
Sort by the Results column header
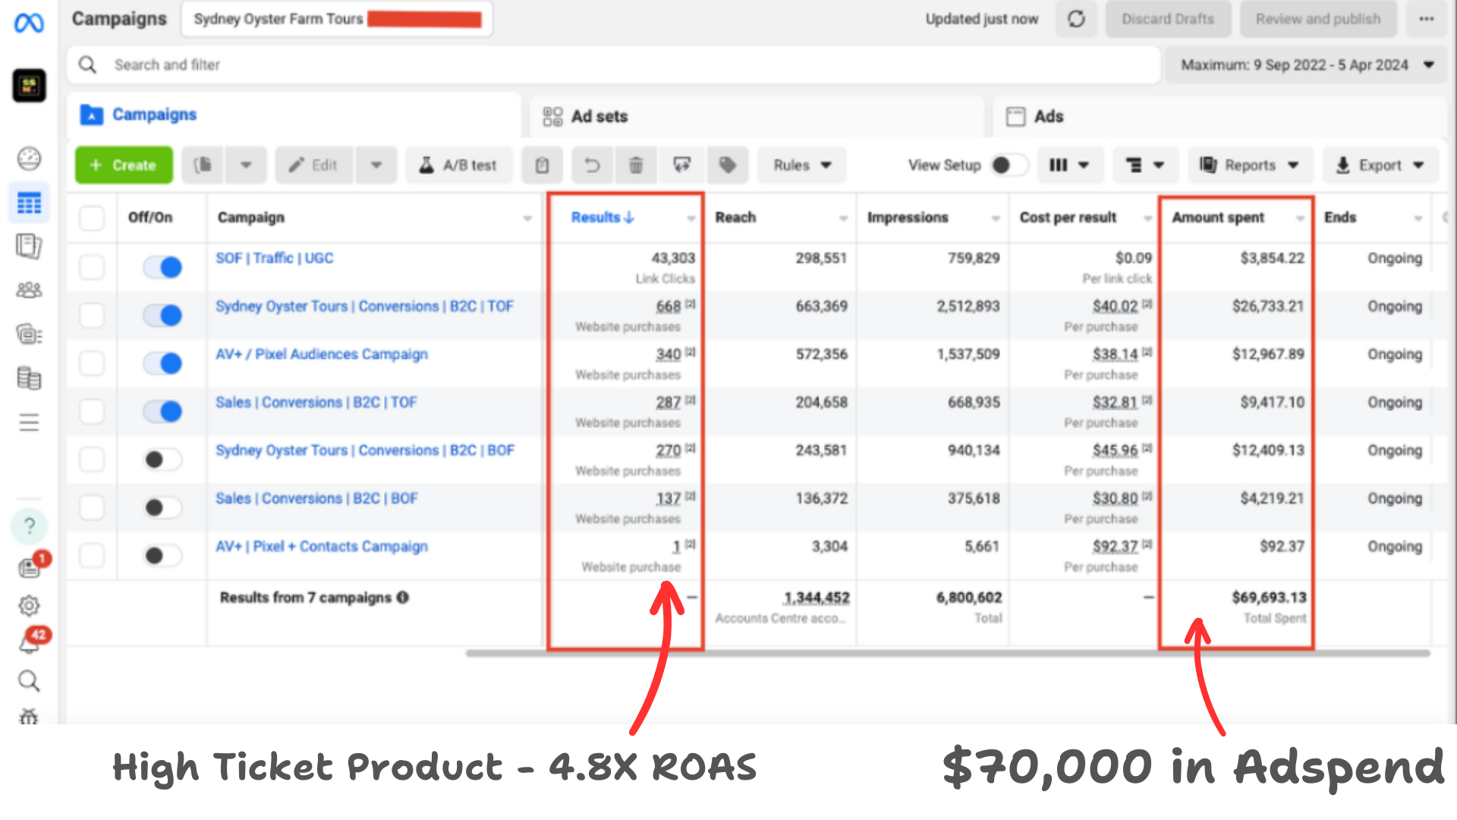(x=602, y=218)
